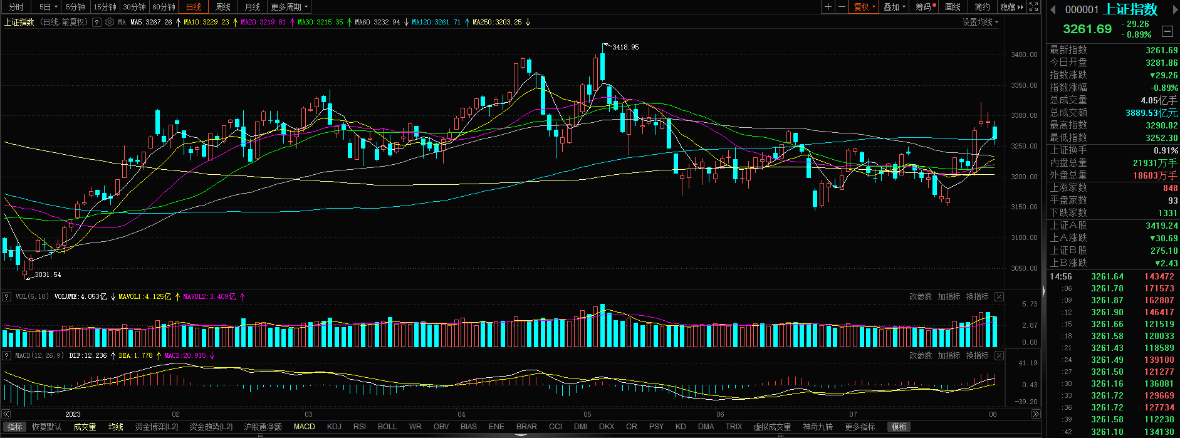
Task: Collapse side panel via left-edge handle
Action: 1044,291
